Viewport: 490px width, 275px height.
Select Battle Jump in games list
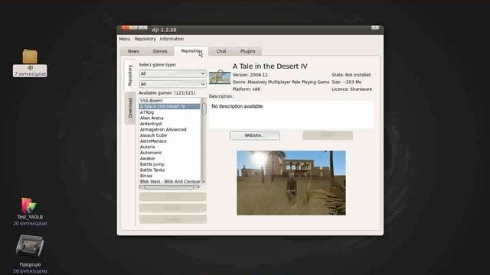click(170, 164)
